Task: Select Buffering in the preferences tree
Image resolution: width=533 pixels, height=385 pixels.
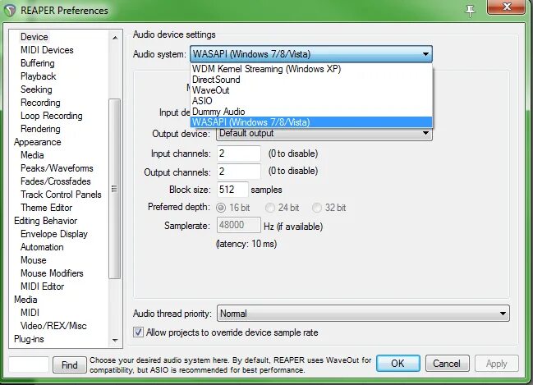Action: [38, 63]
